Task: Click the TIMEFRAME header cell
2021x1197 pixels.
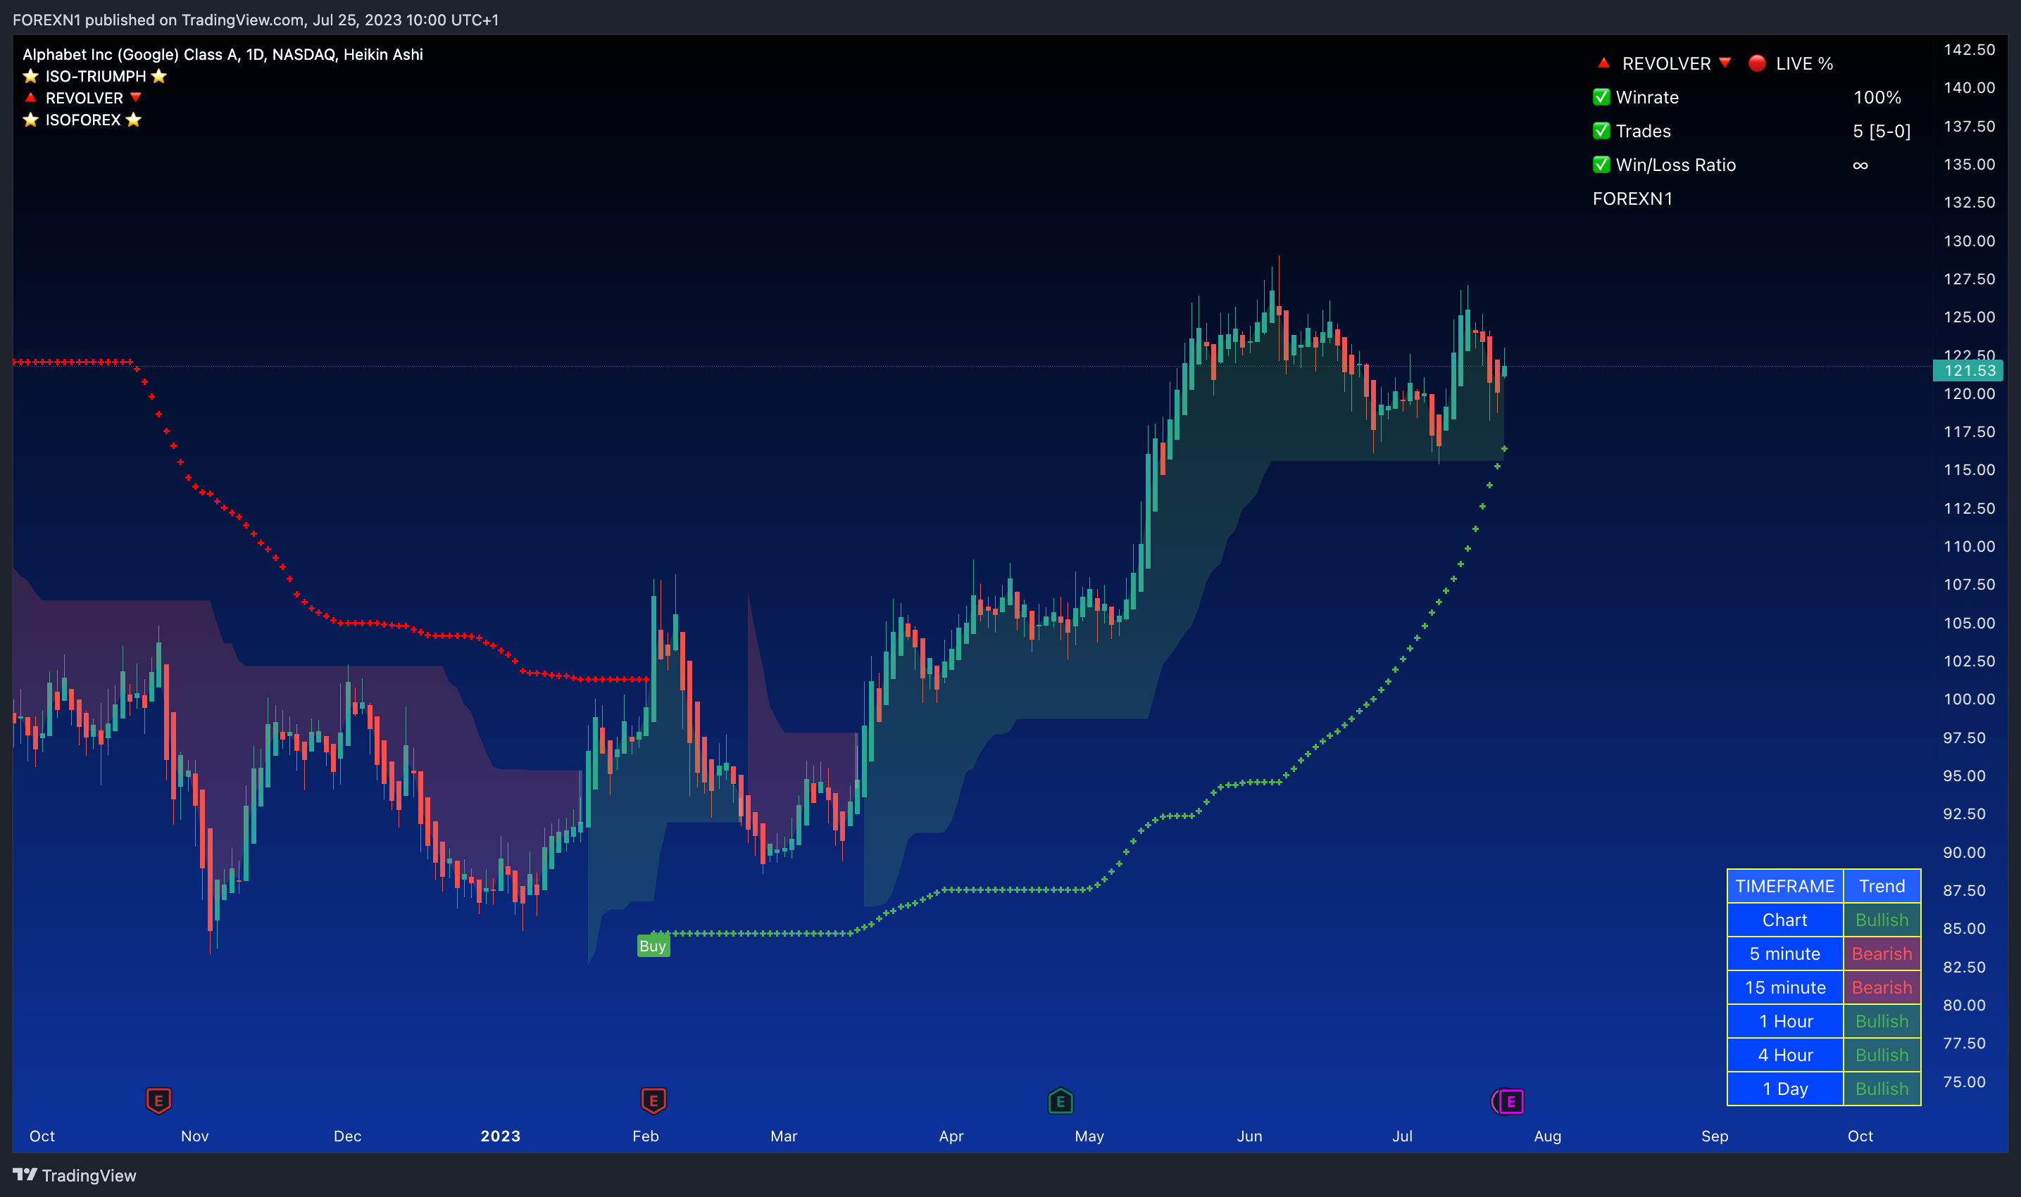Action: click(1785, 886)
